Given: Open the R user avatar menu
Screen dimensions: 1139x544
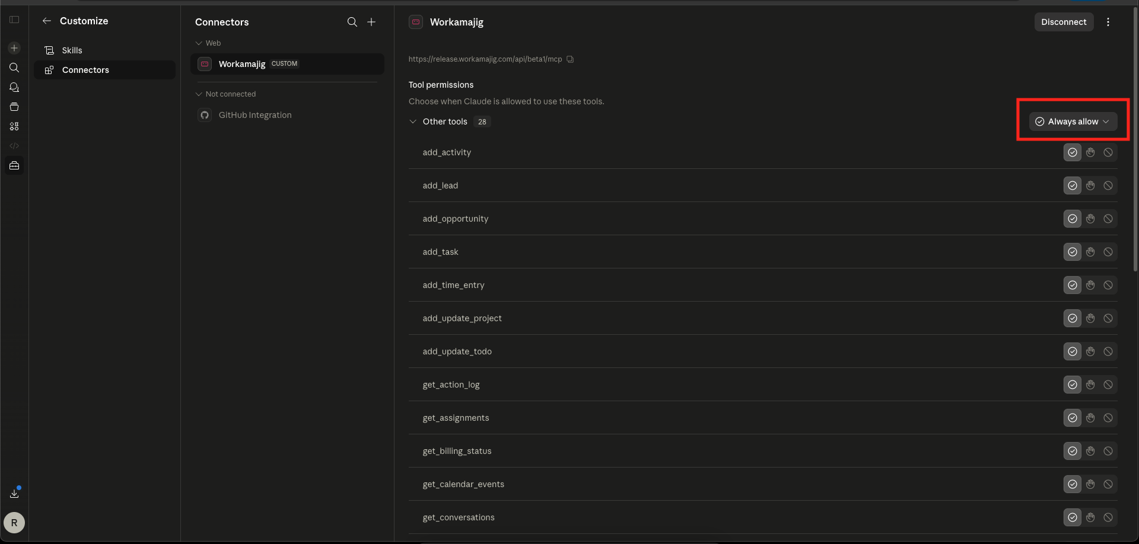Looking at the screenshot, I should point(14,523).
